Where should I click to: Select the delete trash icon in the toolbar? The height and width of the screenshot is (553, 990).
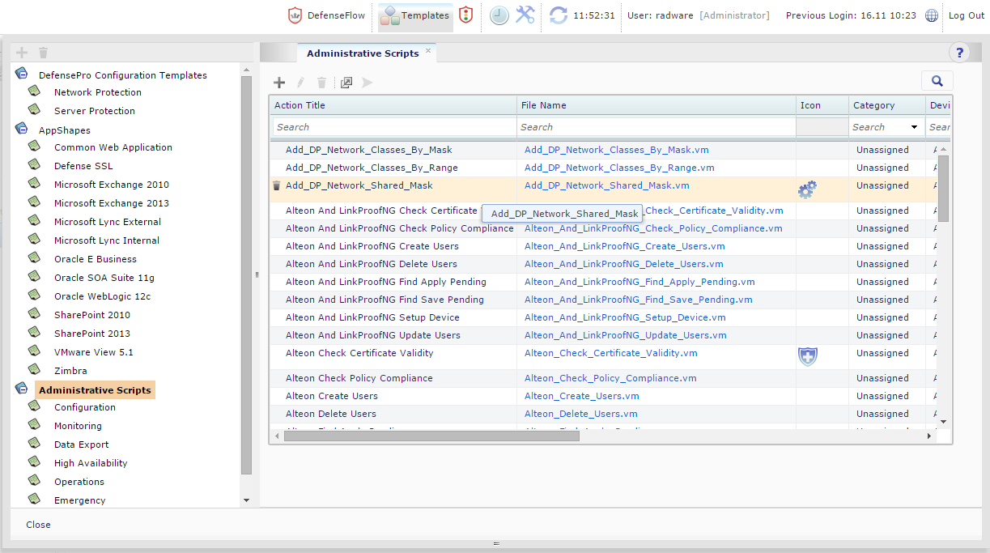(x=321, y=83)
